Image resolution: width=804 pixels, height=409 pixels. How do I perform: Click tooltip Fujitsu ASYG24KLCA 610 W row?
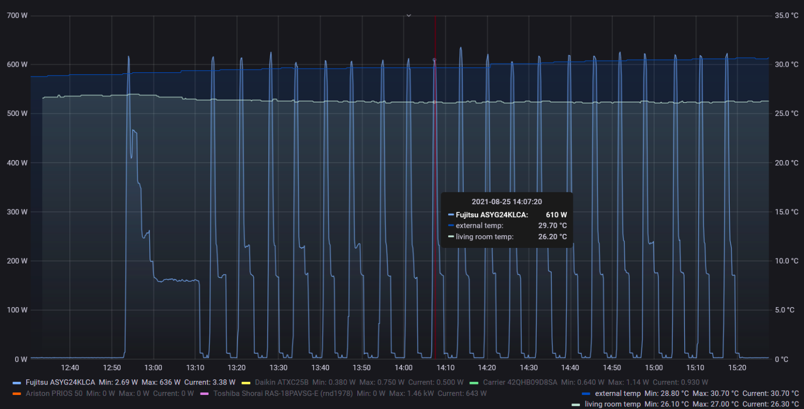pos(507,215)
